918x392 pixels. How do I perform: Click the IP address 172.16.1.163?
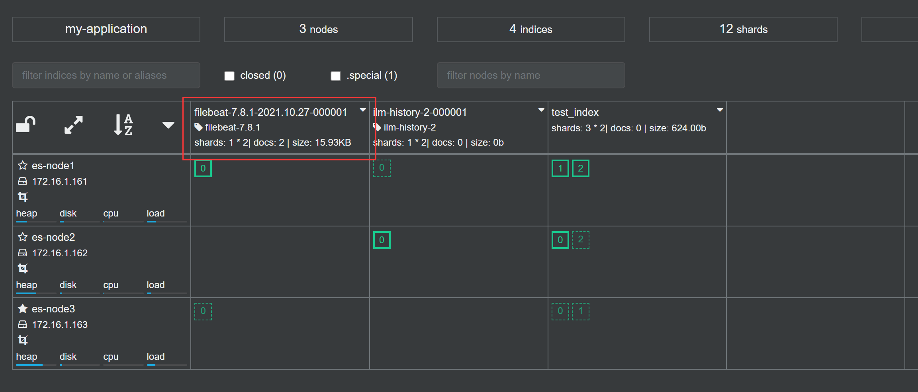point(60,325)
